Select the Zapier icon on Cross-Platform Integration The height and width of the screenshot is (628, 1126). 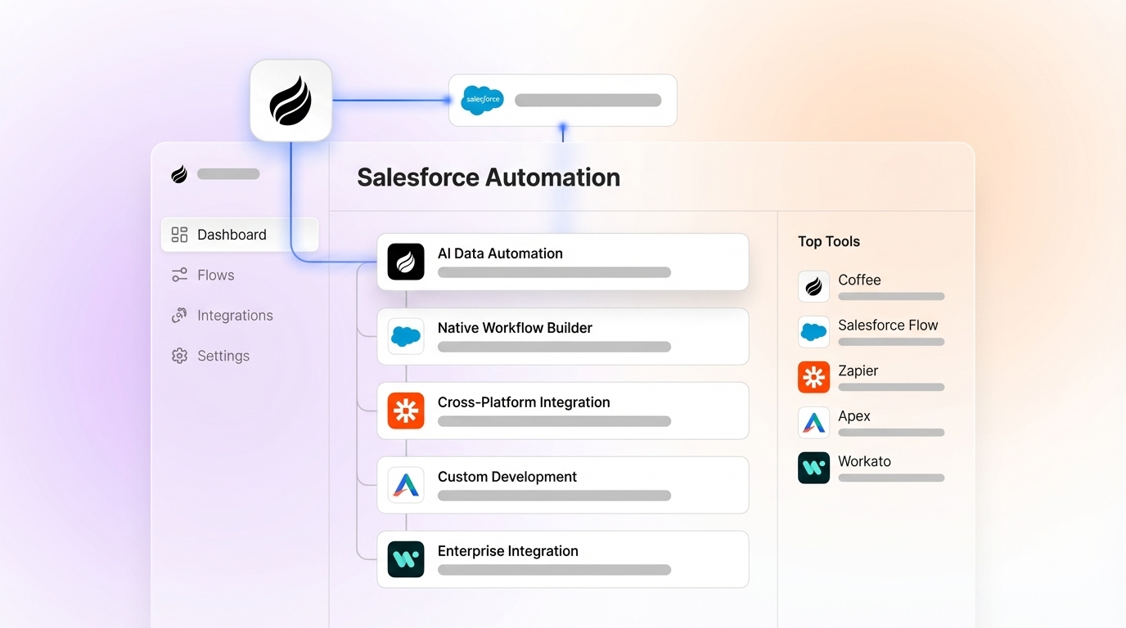pos(406,410)
